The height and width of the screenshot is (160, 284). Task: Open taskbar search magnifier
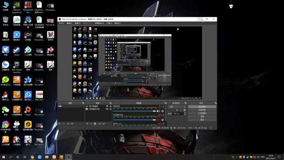(11, 157)
